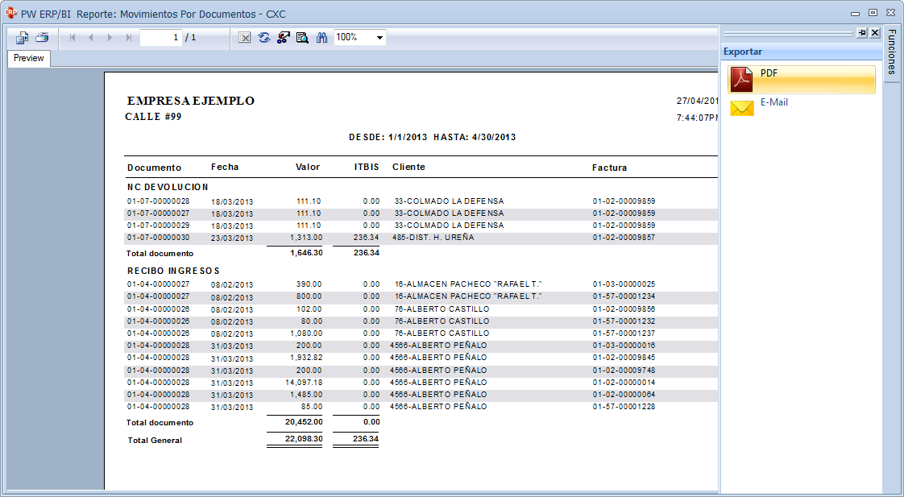The height and width of the screenshot is (497, 904).
Task: Minimize the report window
Action: [x=856, y=13]
